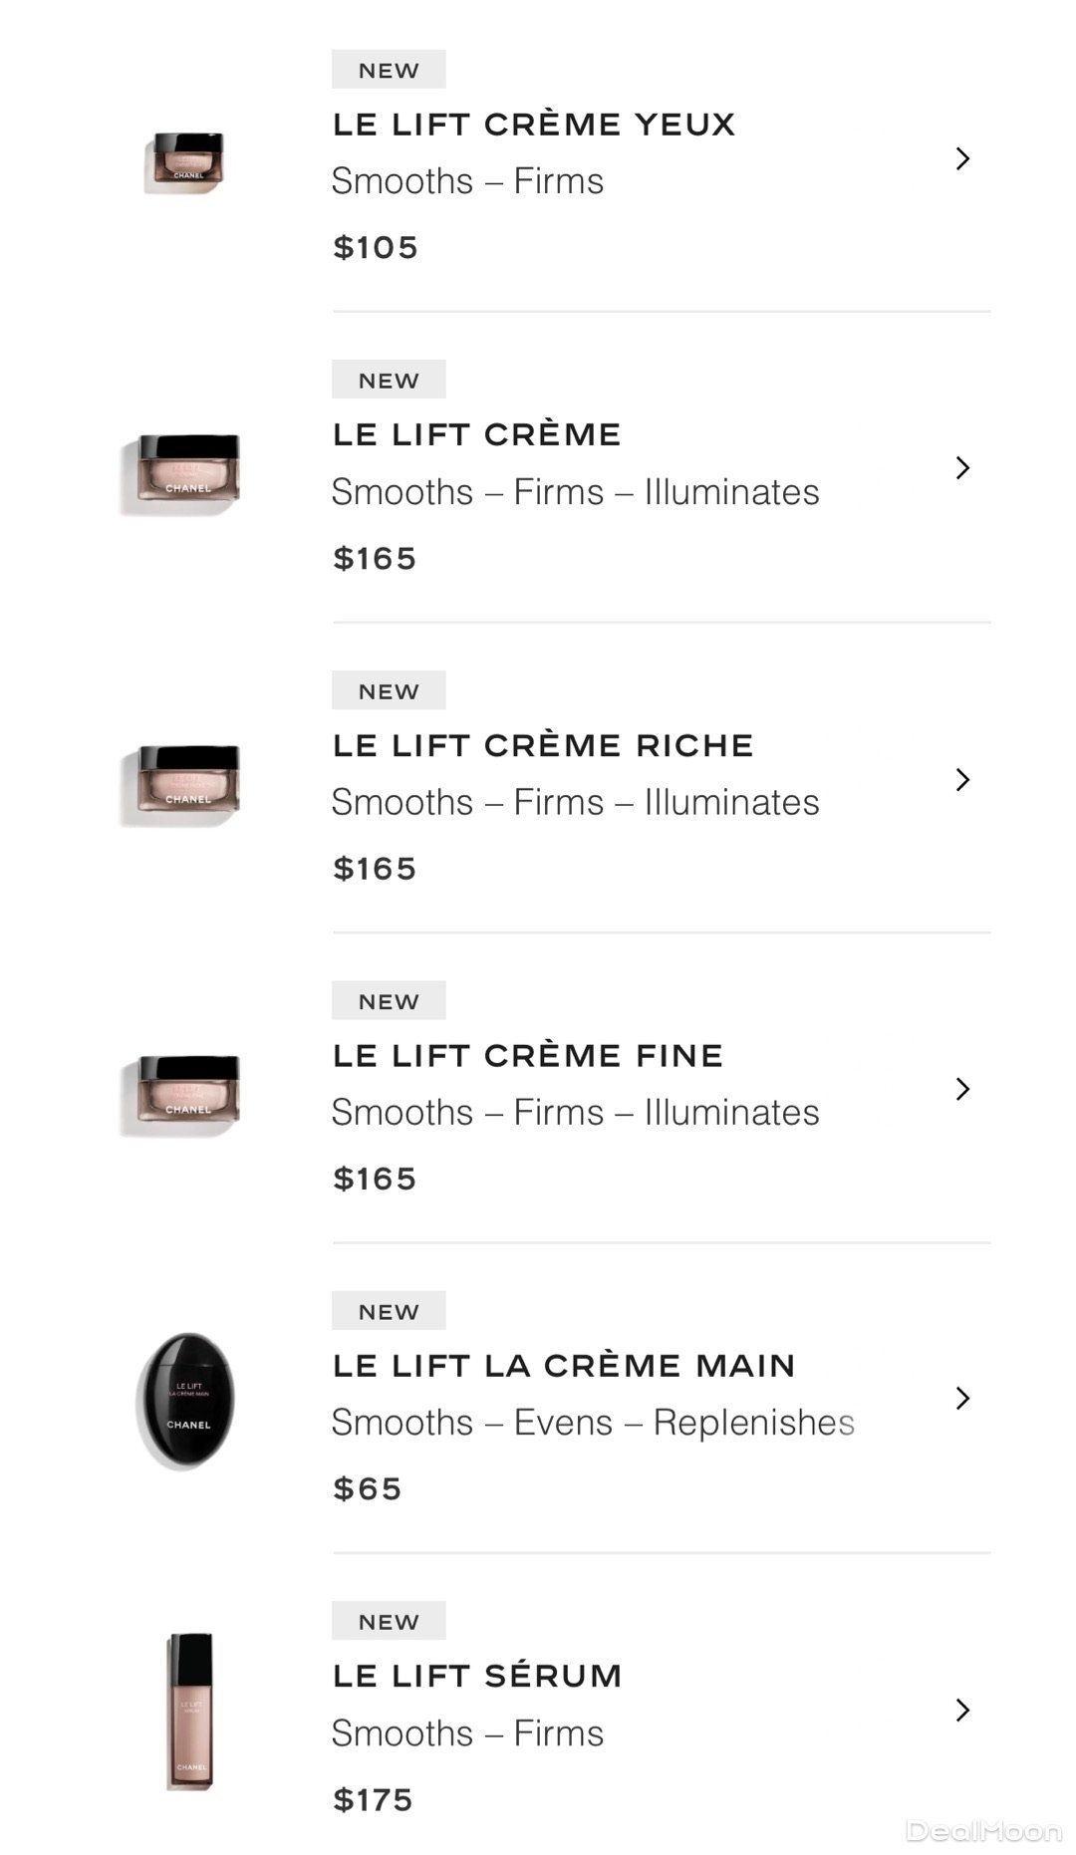Expand the Le Lift Crème Yeux chevron arrow
1076x1855 pixels.
pyautogui.click(x=961, y=158)
